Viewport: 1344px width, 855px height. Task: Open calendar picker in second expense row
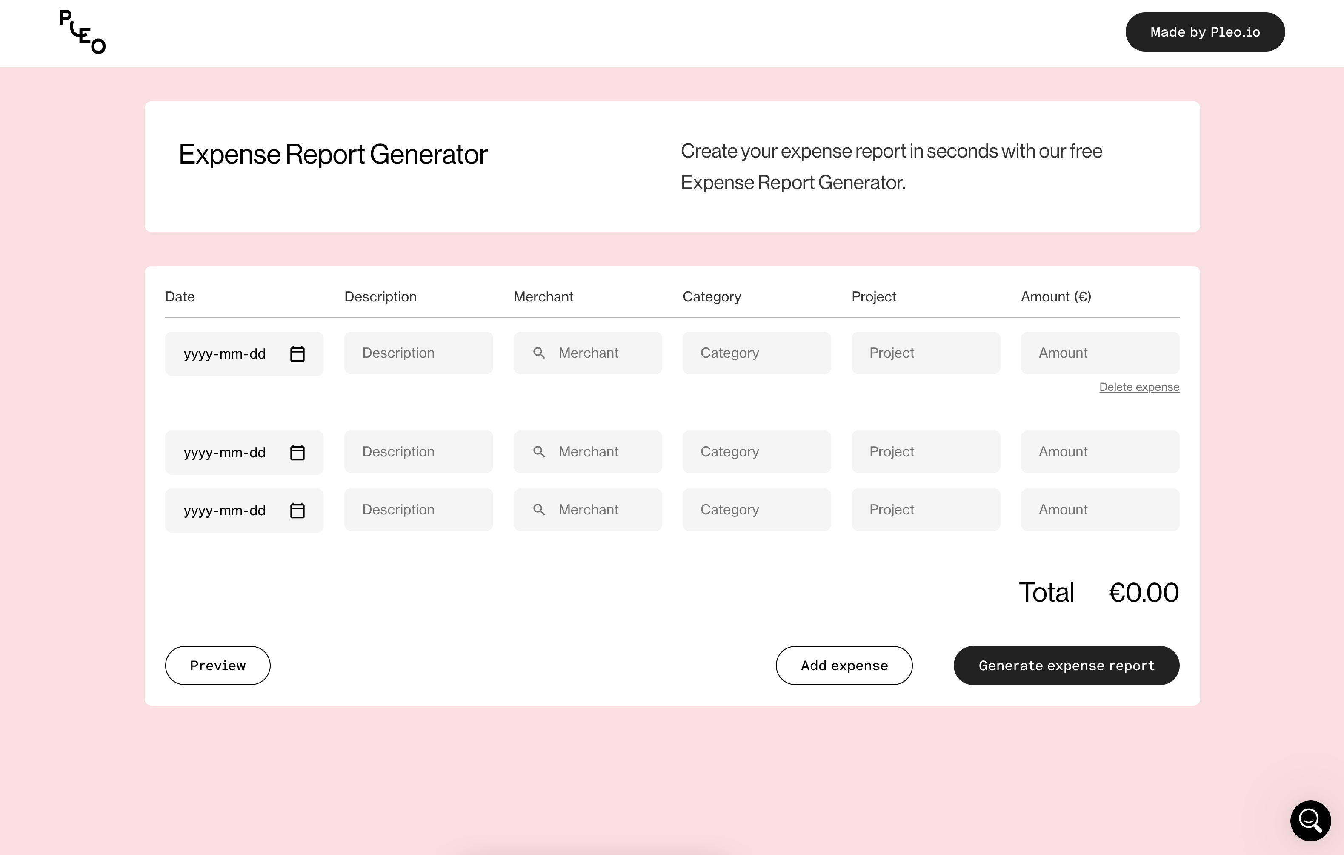(x=297, y=452)
